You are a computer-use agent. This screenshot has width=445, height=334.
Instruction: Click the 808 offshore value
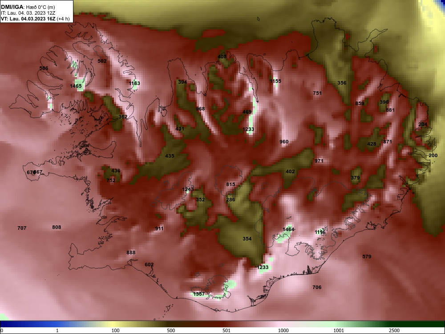pyautogui.click(x=57, y=227)
